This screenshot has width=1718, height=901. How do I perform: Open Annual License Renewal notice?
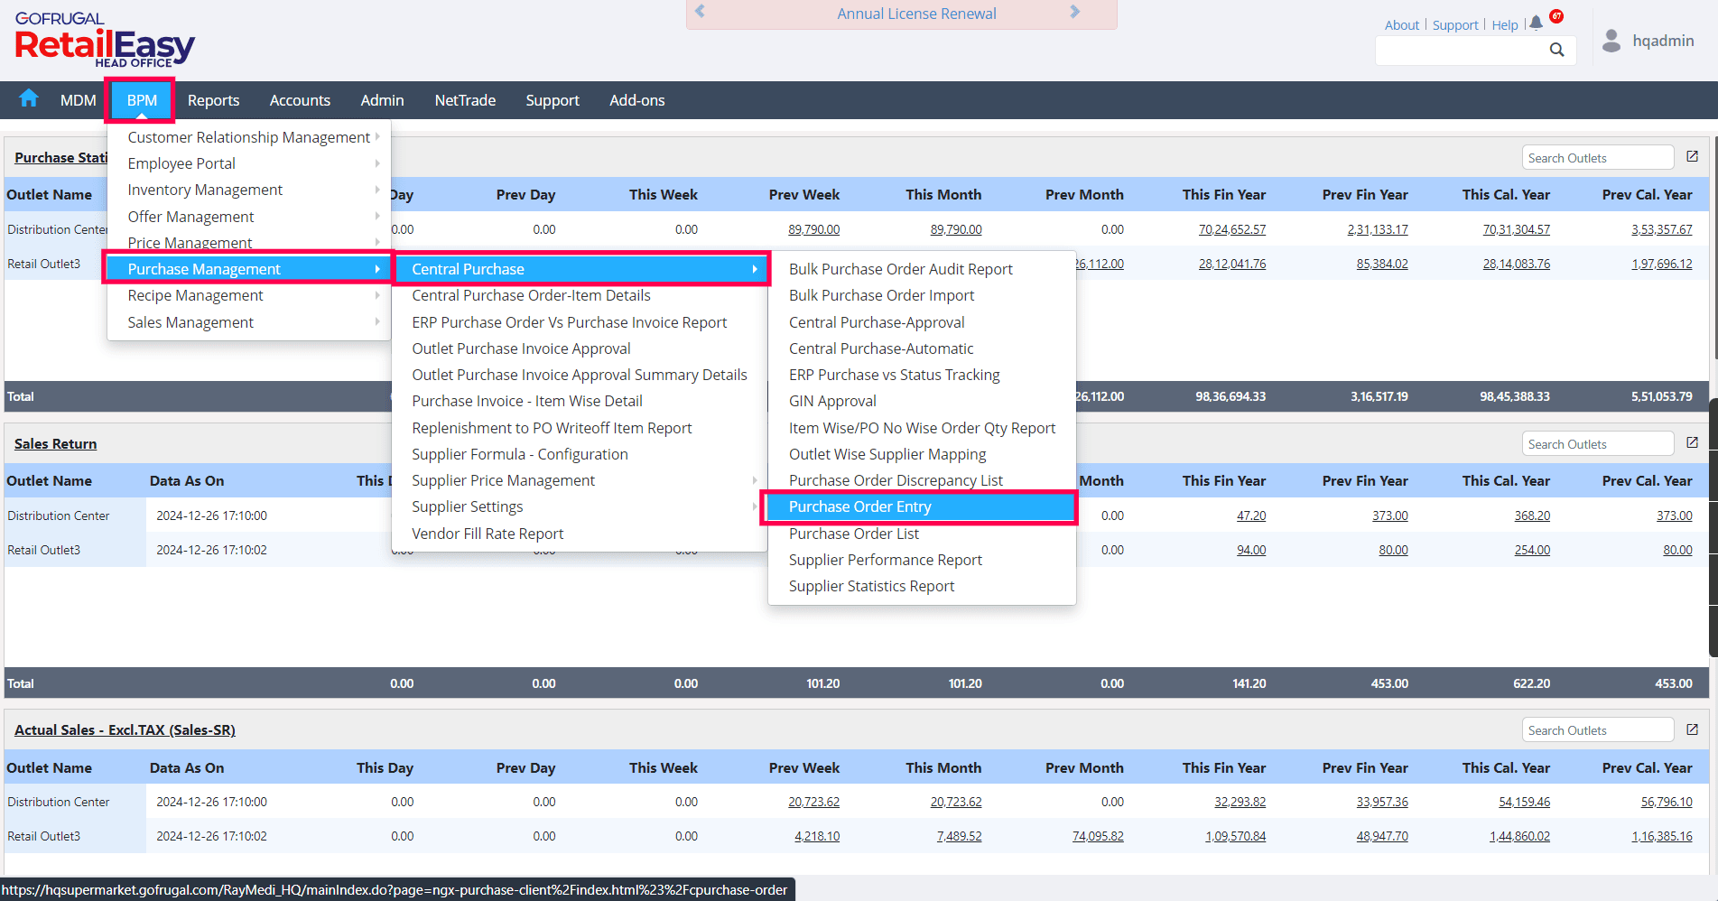coord(916,14)
